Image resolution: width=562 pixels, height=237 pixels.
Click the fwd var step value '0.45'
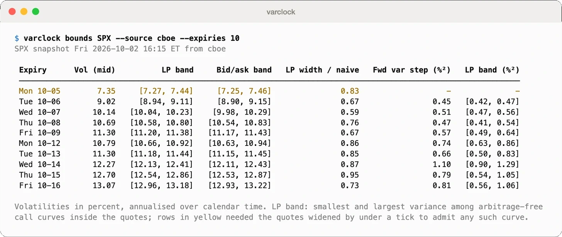(442, 102)
